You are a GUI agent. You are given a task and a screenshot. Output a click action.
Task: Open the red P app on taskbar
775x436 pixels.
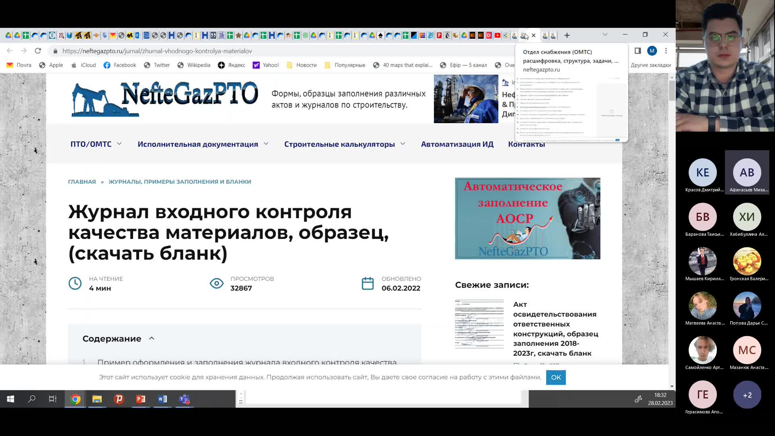click(119, 399)
